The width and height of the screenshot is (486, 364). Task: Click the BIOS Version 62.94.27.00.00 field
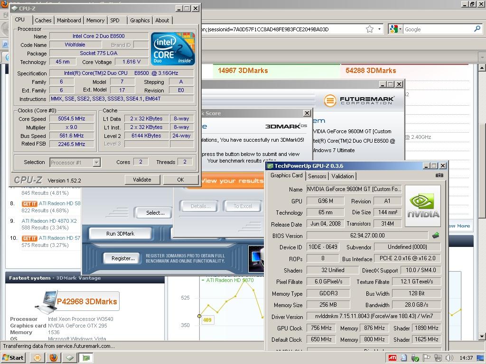367,236
